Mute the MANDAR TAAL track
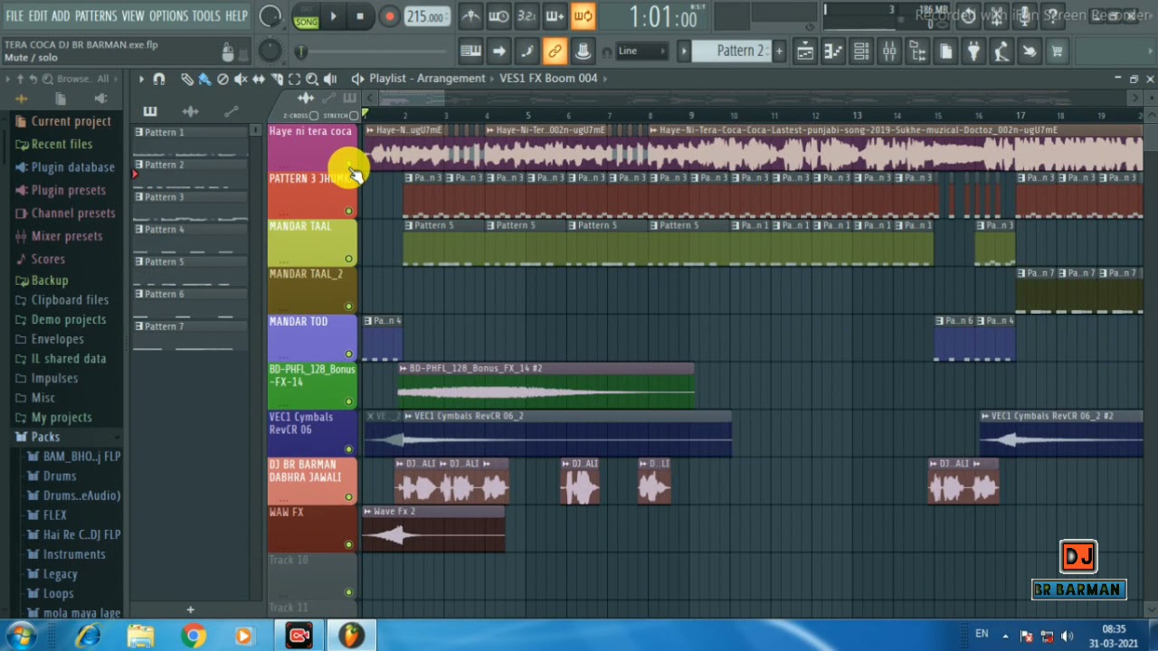The image size is (1158, 651). 348,259
